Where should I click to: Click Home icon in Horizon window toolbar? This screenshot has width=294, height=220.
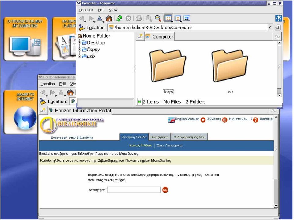[x=70, y=92]
